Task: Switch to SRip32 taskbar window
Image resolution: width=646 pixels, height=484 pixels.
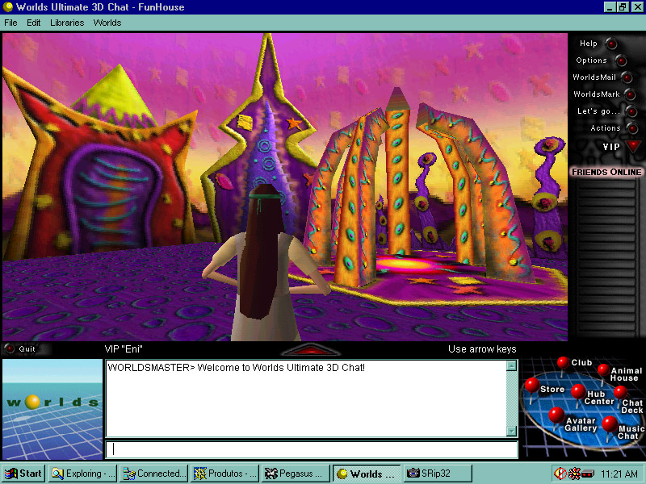Action: tap(438, 474)
